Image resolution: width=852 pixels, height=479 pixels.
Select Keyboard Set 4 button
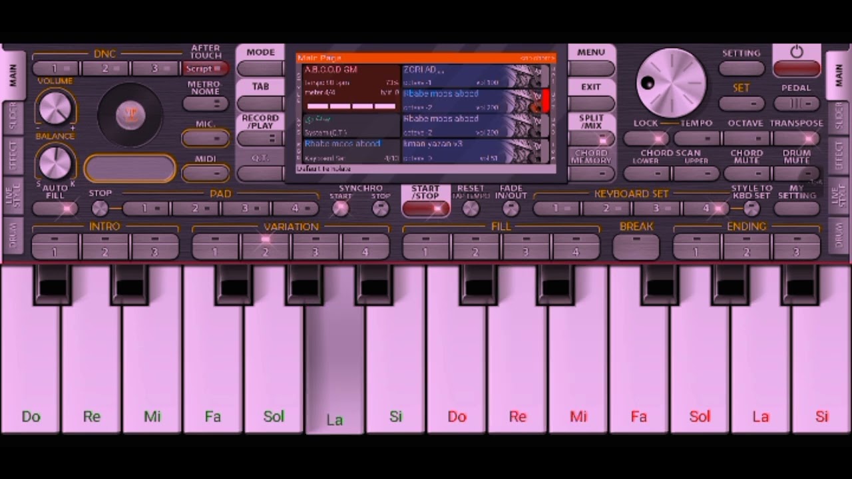[707, 208]
